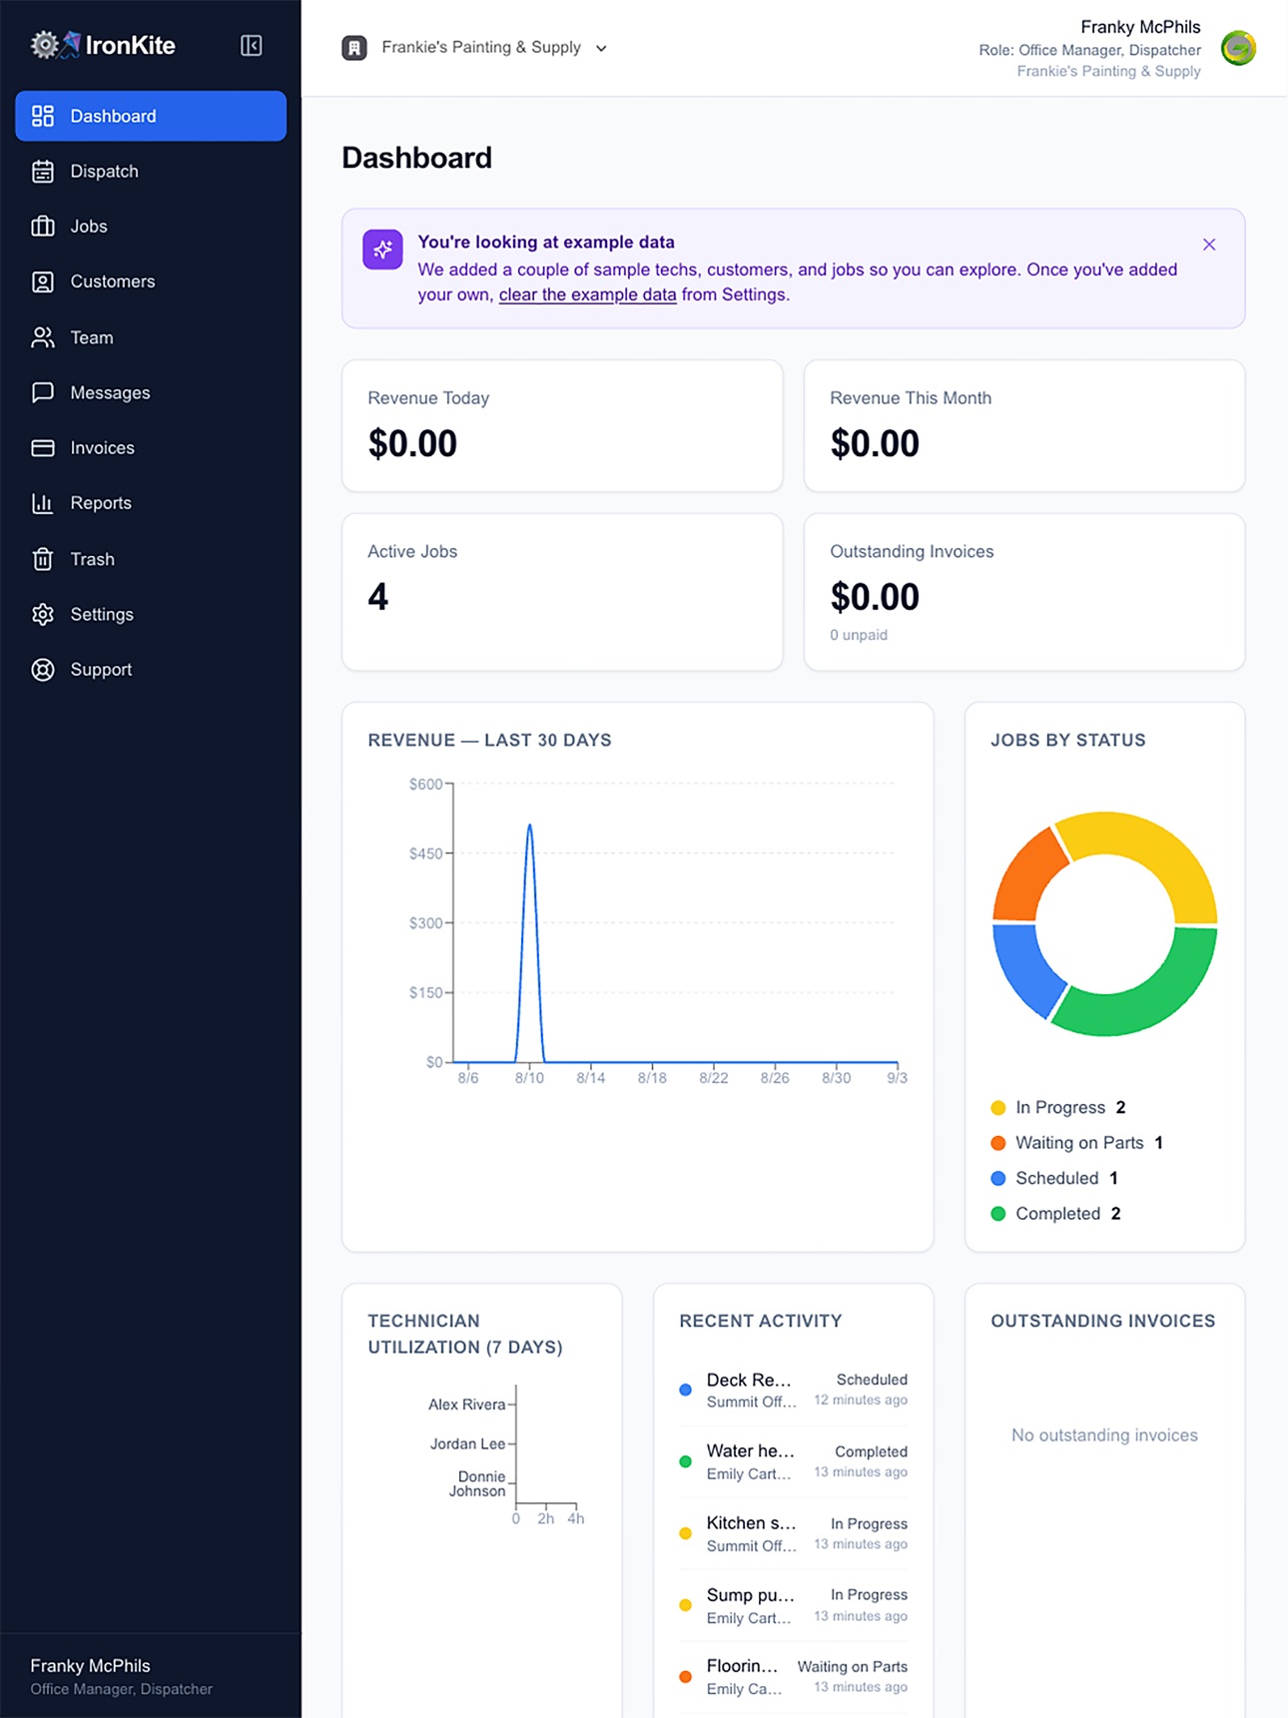The image size is (1288, 1718).
Task: Click the green Completed legend dot
Action: pyautogui.click(x=997, y=1214)
